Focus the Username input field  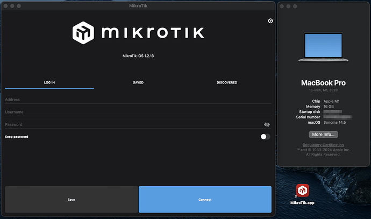pyautogui.click(x=138, y=112)
